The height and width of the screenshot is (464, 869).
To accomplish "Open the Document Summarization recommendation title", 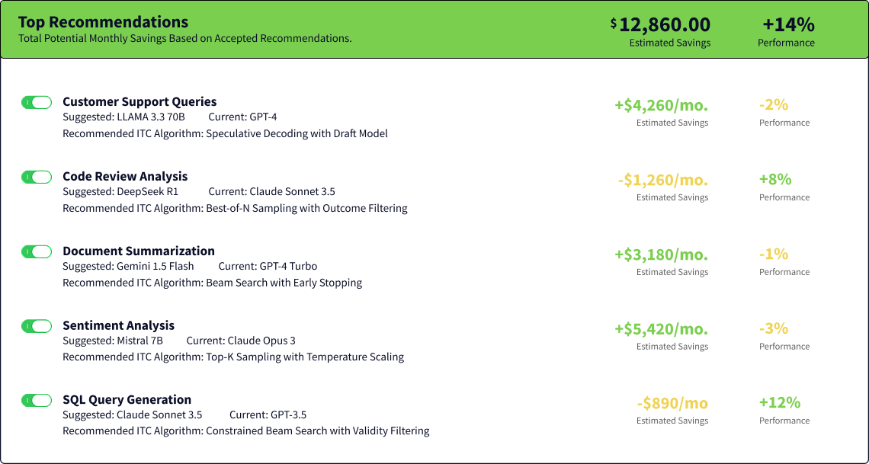I will tap(139, 251).
